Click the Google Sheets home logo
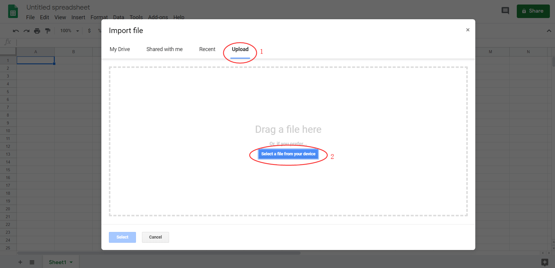The height and width of the screenshot is (268, 555). click(x=13, y=12)
